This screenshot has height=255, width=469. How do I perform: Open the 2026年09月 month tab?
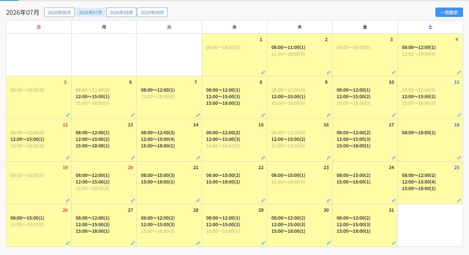tap(152, 13)
